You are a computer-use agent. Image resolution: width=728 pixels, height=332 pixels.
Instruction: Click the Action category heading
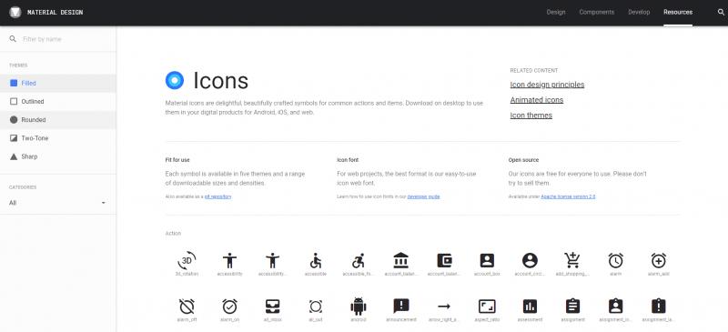click(173, 234)
